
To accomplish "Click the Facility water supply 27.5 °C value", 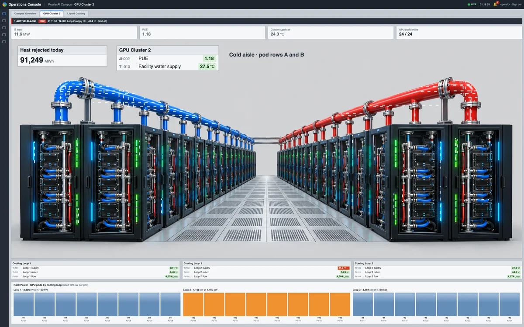I will 207,67.
